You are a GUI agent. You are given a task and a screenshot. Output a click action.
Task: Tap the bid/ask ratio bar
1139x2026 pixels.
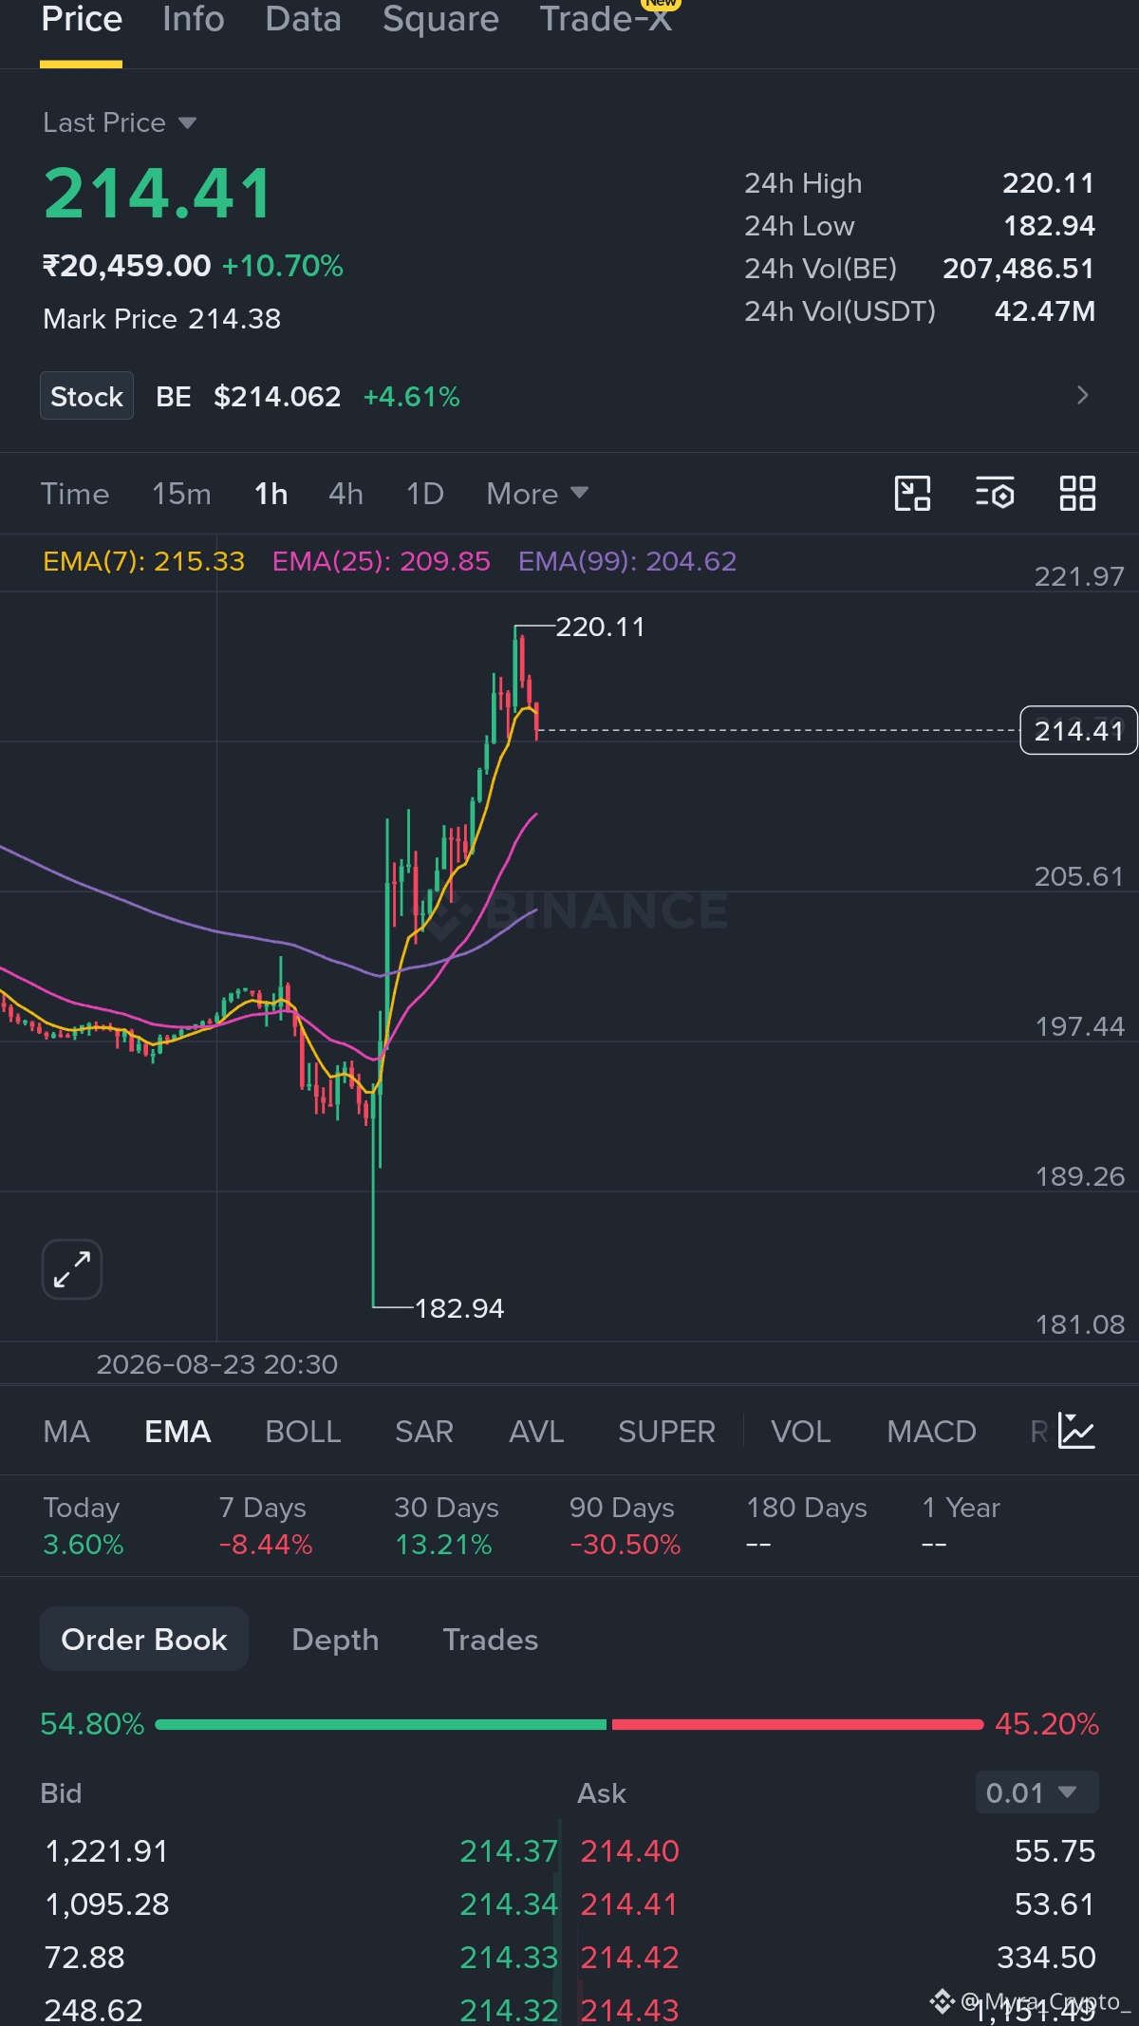569,1723
